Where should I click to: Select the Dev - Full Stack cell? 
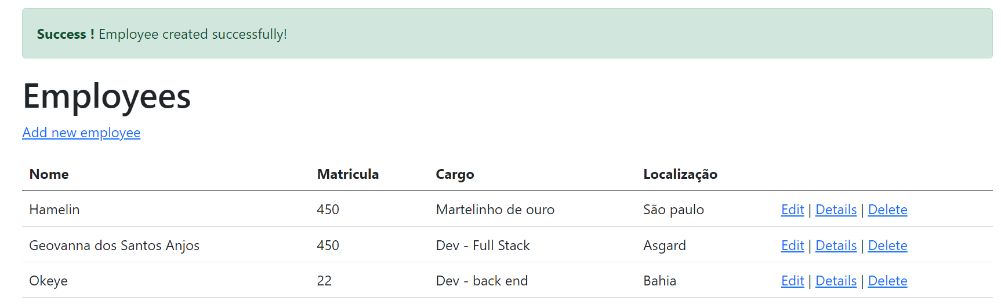point(483,245)
